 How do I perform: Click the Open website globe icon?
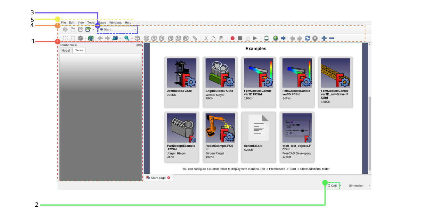pyautogui.click(x=275, y=38)
